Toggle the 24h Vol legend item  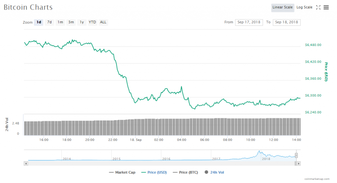[x=214, y=172]
